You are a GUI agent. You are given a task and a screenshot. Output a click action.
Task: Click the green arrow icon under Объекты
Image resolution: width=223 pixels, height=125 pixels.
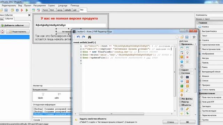tap(187, 114)
